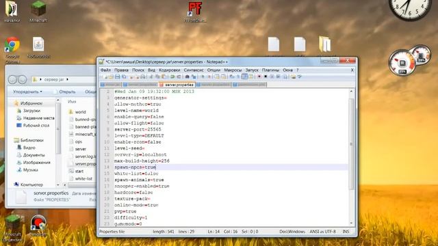Toggle Show All Characters in the toolbar
This screenshot has width=438, height=246.
[x=238, y=77]
